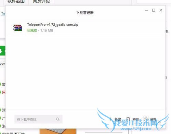Maximize the 下载管理器 window
Image resolution: width=171 pixels, height=134 pixels.
pyautogui.click(x=154, y=10)
